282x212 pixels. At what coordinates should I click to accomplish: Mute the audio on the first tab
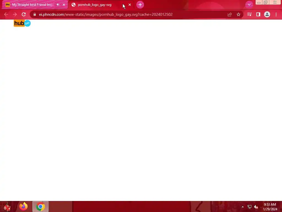tap(58, 5)
